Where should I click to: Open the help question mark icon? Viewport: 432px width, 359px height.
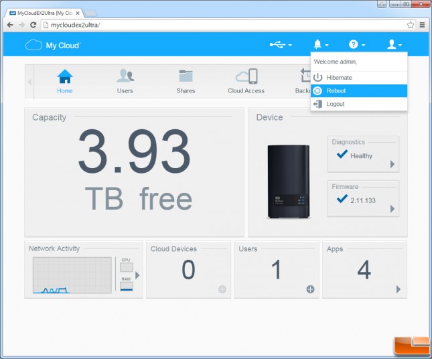pyautogui.click(x=353, y=44)
